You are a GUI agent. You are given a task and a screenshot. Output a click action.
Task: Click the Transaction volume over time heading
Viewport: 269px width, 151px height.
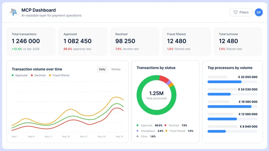point(37,69)
